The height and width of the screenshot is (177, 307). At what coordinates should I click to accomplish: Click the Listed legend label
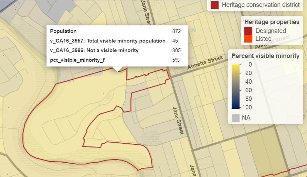263,39
